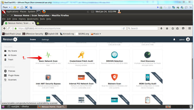Click the VMware pause button
The image size is (194, 110).
point(15,7)
